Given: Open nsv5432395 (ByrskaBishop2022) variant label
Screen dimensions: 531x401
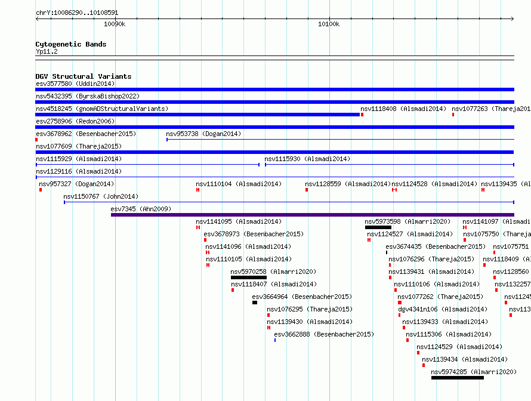Looking at the screenshot, I should pos(88,96).
